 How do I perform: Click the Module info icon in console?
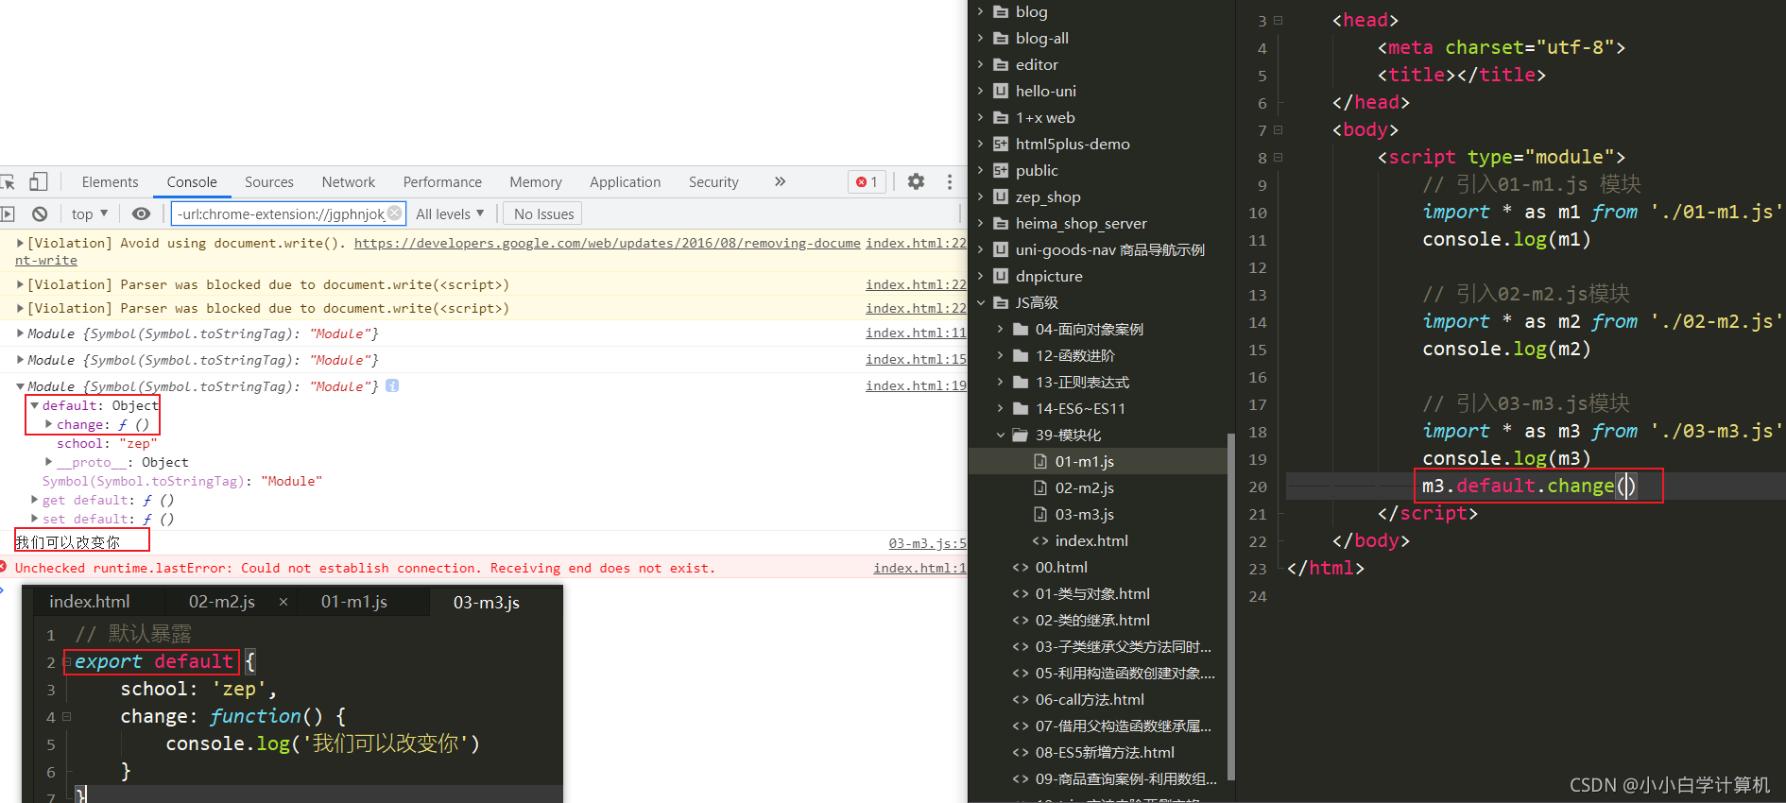[x=392, y=385]
